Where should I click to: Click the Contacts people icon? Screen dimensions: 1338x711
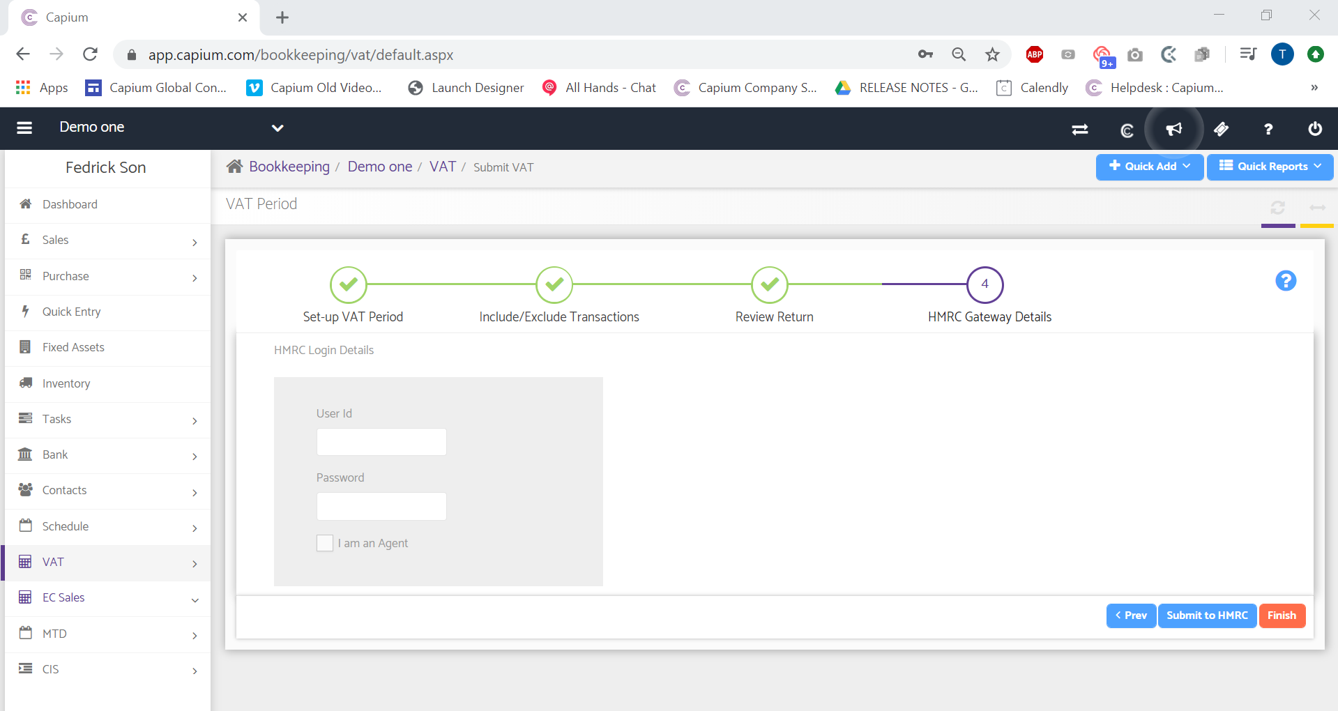[x=26, y=489]
